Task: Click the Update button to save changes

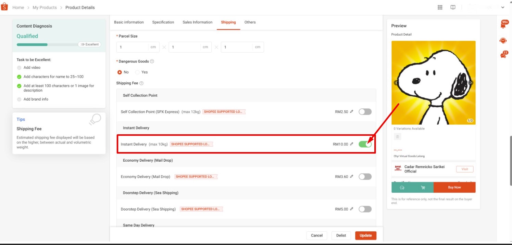Action: [x=365, y=235]
